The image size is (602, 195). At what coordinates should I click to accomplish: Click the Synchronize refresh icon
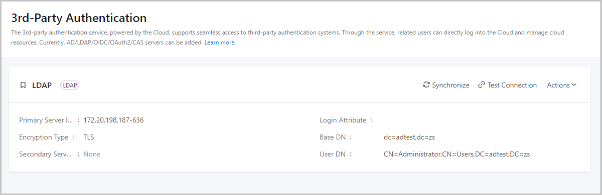click(x=426, y=85)
